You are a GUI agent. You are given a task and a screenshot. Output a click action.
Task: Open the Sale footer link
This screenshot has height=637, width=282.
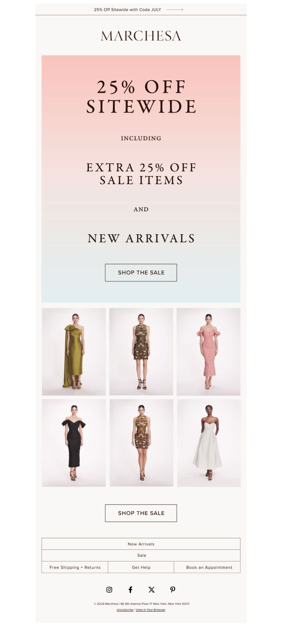[x=141, y=555]
